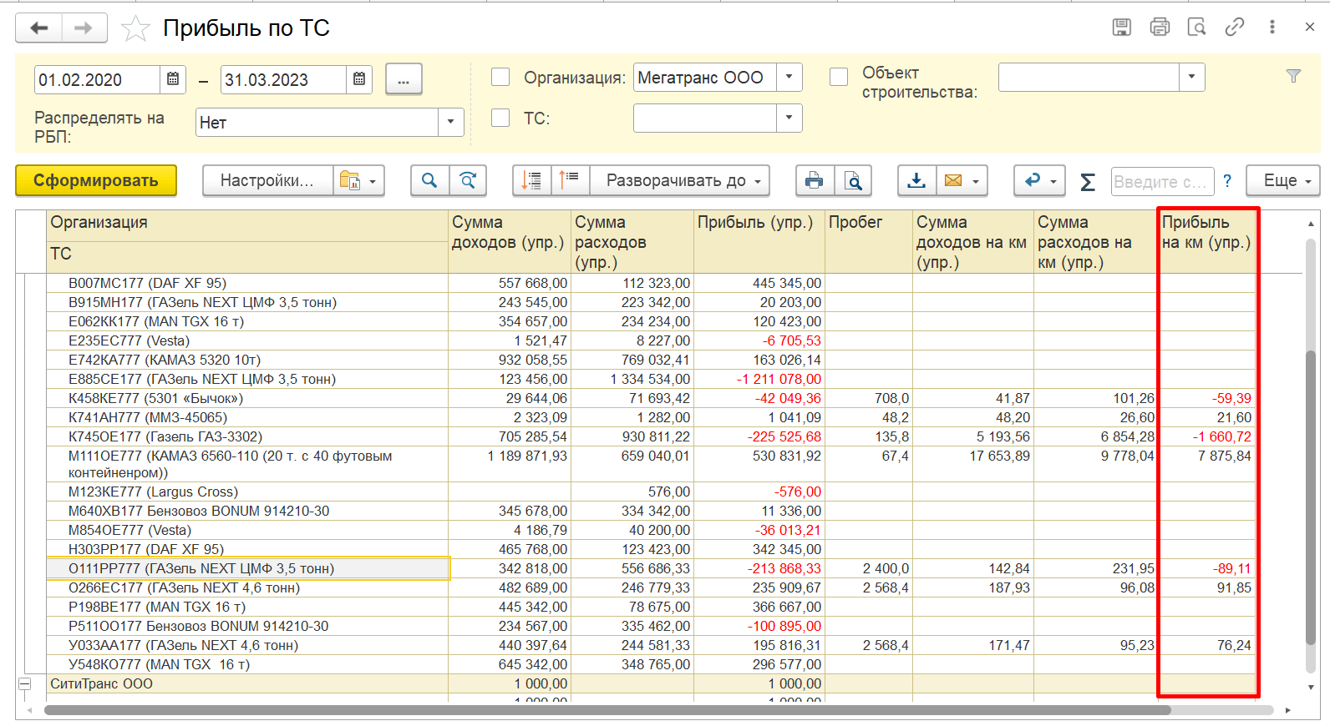Collapse all groups icon in toolbar
1330x726 pixels.
click(570, 180)
